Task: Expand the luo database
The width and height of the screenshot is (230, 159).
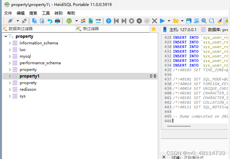Action: pyautogui.click(x=10, y=50)
